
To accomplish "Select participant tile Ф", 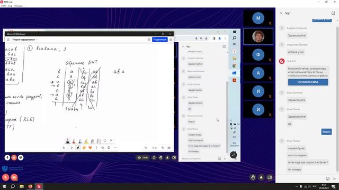I will [x=258, y=55].
